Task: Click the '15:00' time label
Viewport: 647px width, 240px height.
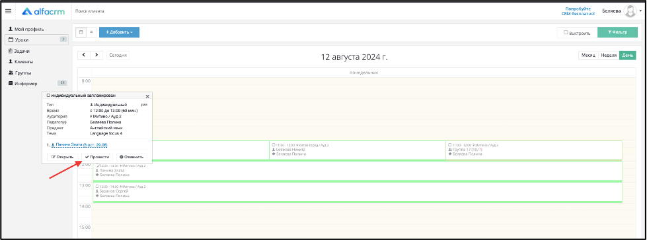Action: 85,227
